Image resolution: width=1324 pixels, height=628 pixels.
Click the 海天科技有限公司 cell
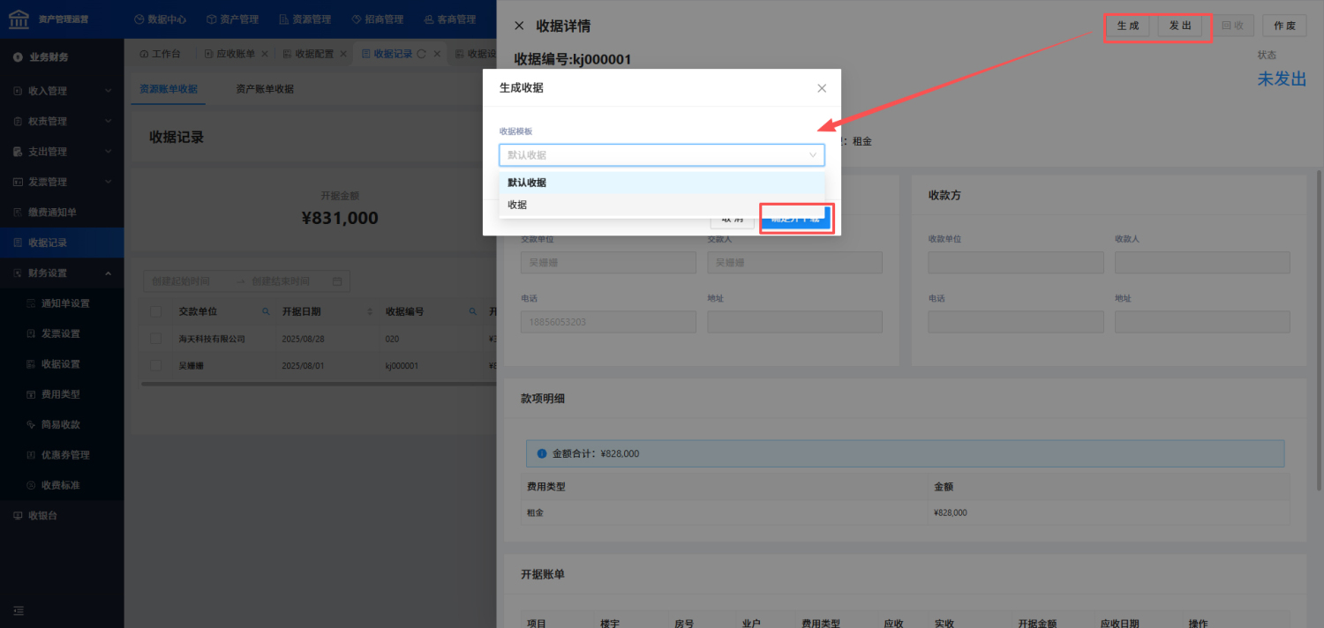(212, 339)
